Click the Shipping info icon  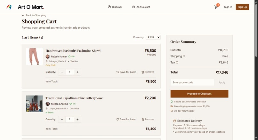point(184,56)
